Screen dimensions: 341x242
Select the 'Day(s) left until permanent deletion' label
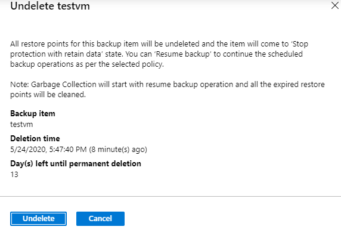(x=76, y=164)
